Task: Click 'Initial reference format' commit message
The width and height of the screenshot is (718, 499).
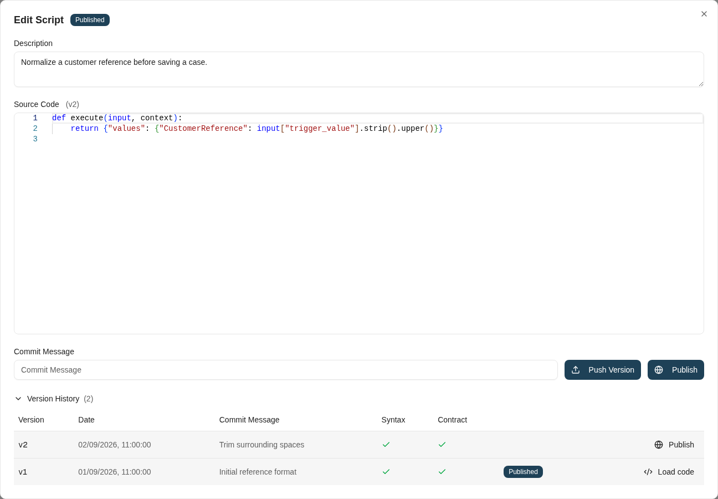Action: 258,472
